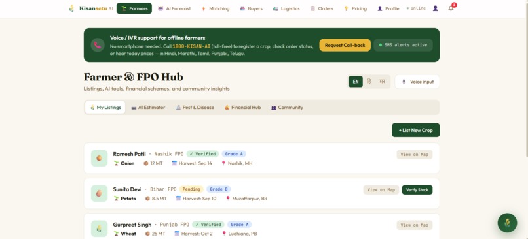Screen dimensions: 528x239
Task: Click the Kisansetu AI logo icon
Action: pyautogui.click(x=71, y=8)
